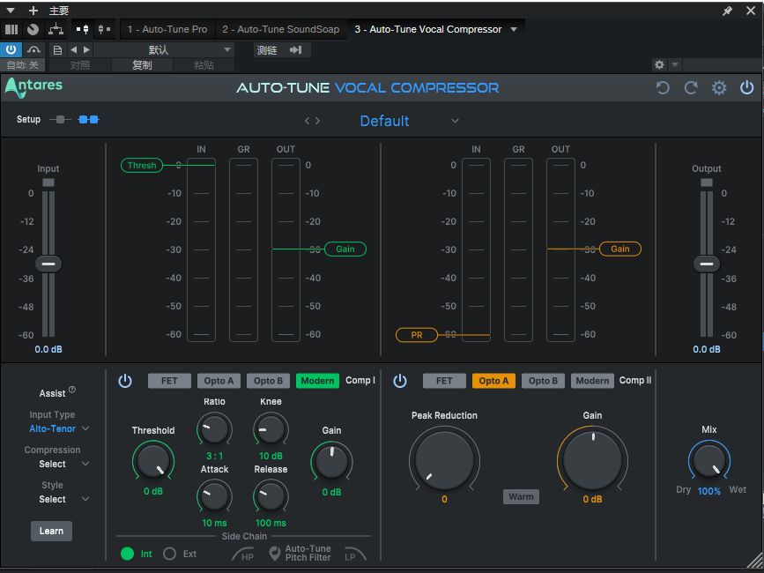Viewport: 764px width, 573px height.
Task: Toggle Comp II power button
Action: 400,381
